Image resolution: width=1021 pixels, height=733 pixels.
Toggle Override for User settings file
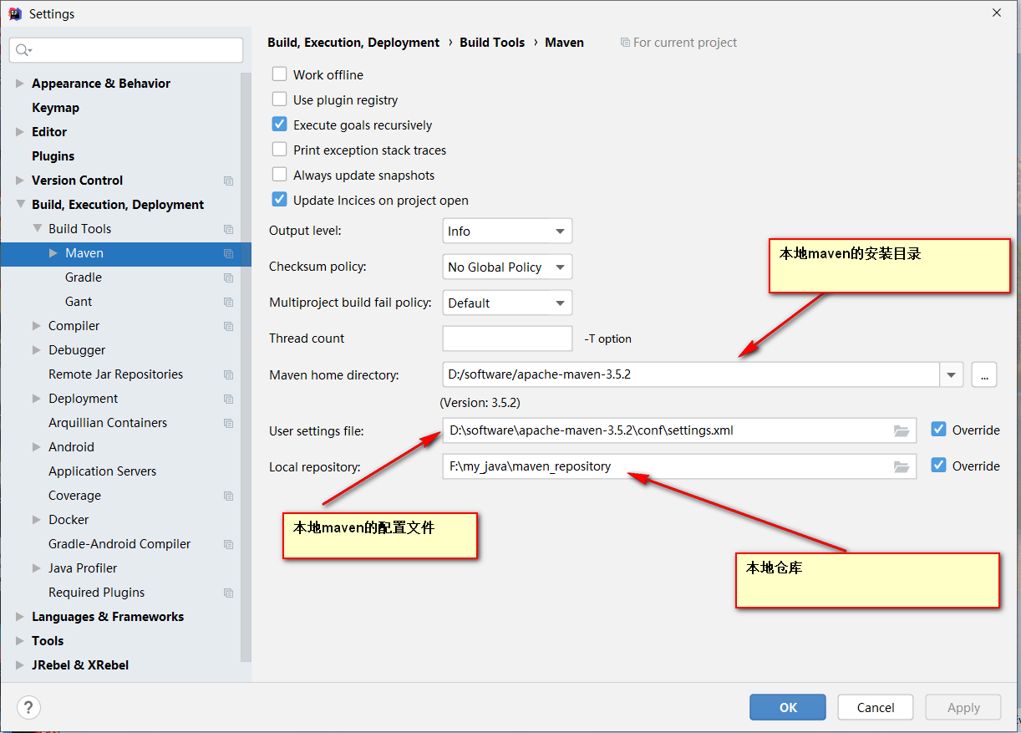[x=938, y=430]
